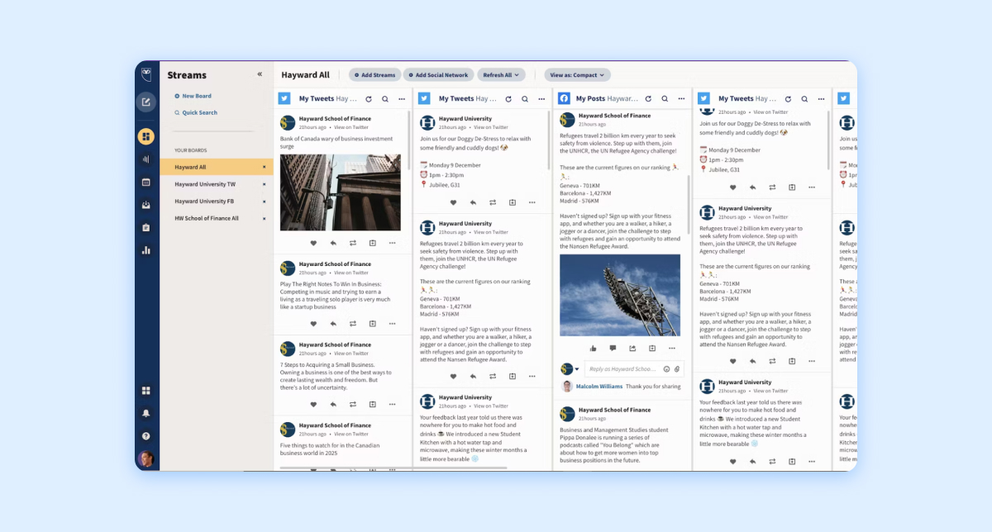Open the stadium floodlight photo in Facebook post

pos(620,295)
